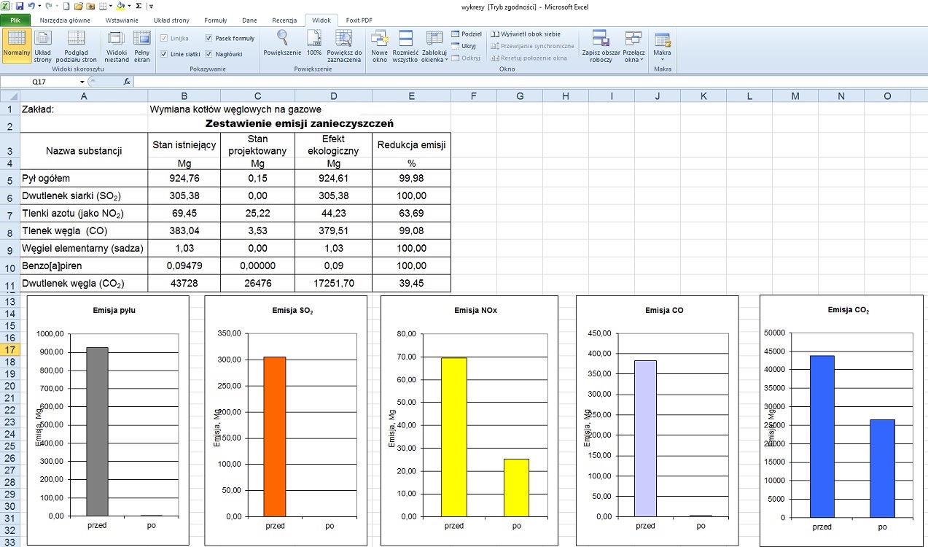Switch to the Formuły tab
The width and height of the screenshot is (928, 547).
pos(216,20)
